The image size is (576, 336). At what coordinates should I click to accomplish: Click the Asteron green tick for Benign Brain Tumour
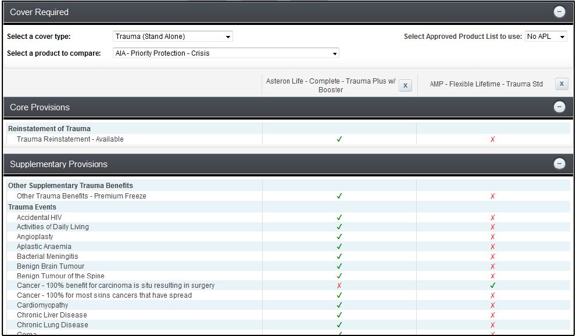[339, 266]
